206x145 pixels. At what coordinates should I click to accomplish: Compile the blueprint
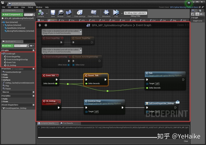(41, 13)
